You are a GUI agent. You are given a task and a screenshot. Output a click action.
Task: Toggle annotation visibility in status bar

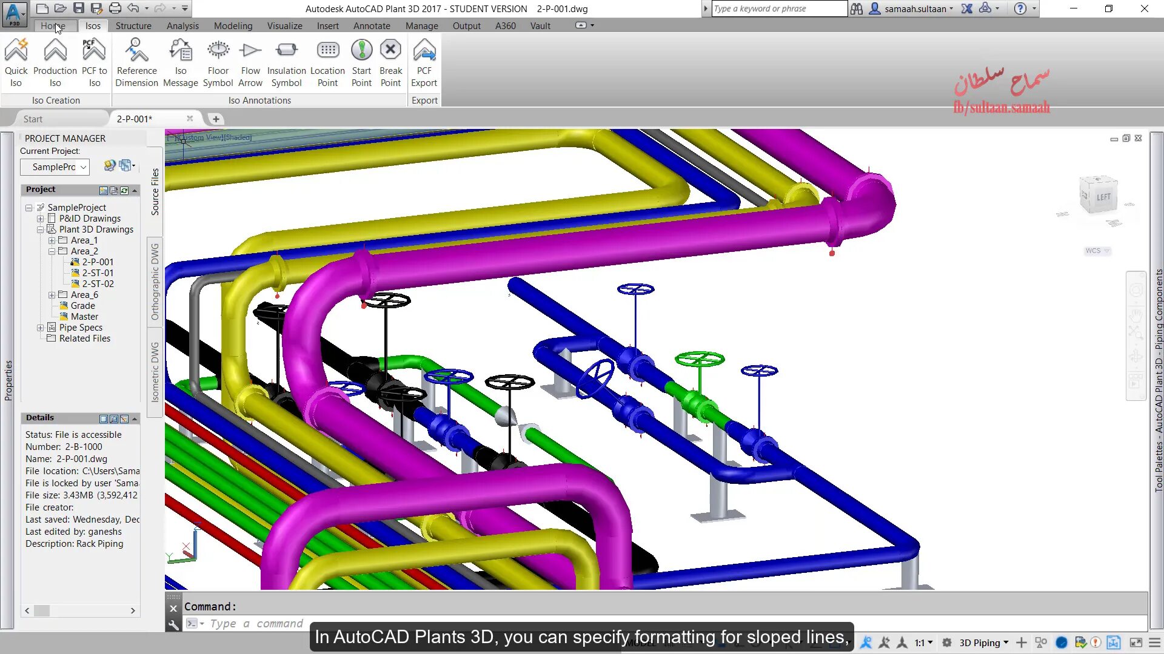(866, 642)
